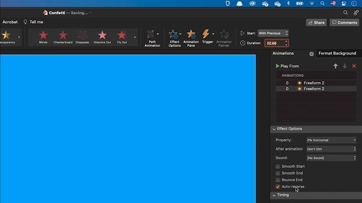
Task: Select the Transparency emphasis effect
Action: [7, 37]
